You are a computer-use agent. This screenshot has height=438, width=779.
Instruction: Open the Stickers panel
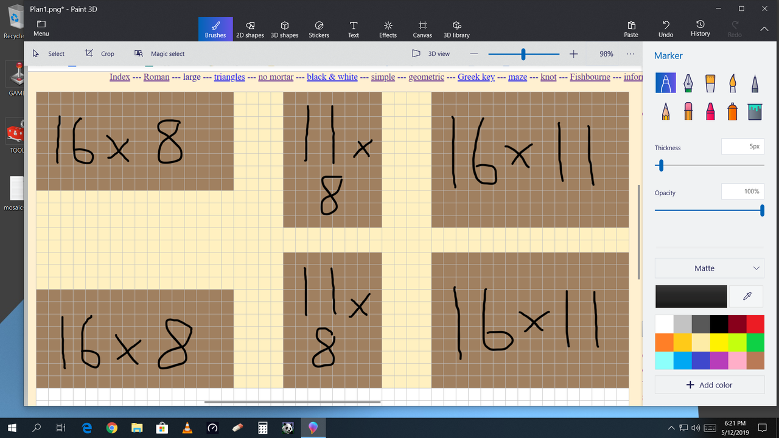(x=319, y=29)
